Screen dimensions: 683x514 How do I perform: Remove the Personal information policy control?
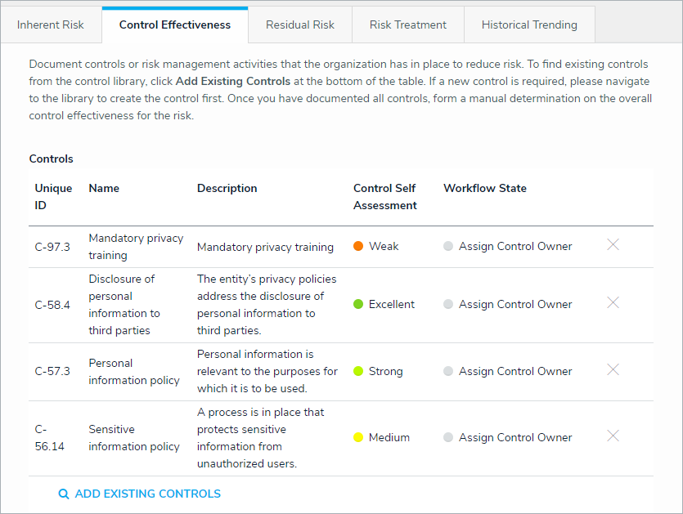613,369
